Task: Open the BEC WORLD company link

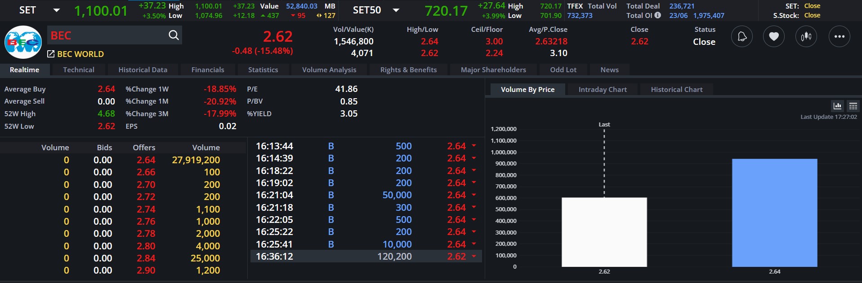Action: click(x=80, y=54)
